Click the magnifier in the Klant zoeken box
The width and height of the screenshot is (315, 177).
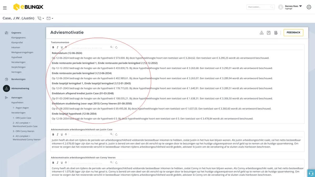[x=272, y=7]
